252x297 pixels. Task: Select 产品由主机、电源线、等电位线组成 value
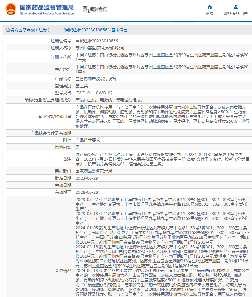(109, 100)
